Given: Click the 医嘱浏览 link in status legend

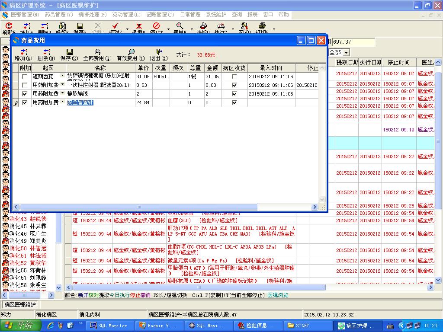Looking at the screenshot, I should tap(278, 295).
